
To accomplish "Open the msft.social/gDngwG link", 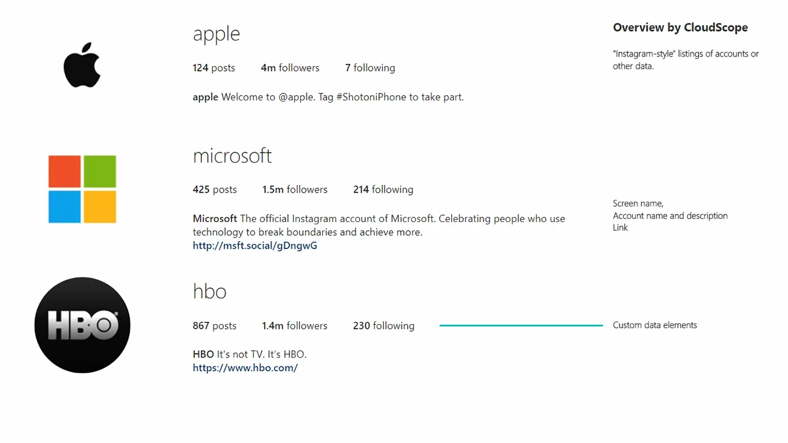I will [x=255, y=246].
